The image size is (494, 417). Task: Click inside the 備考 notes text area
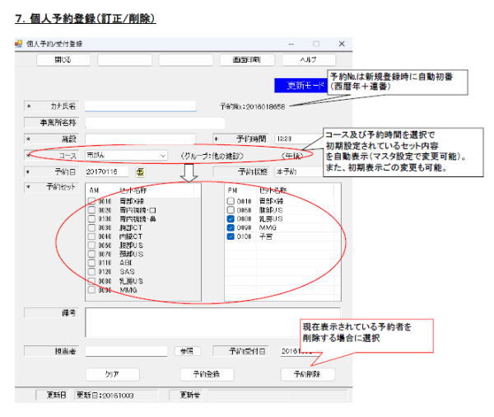(213, 322)
